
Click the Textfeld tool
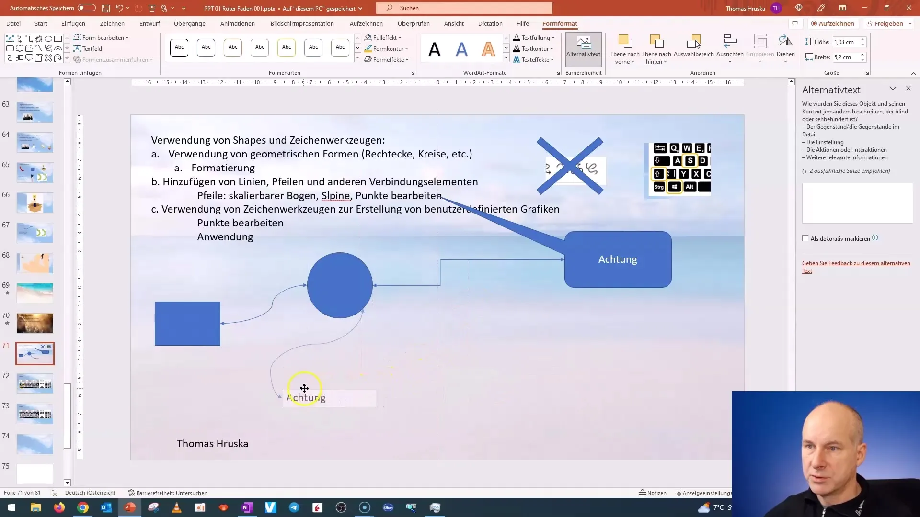click(x=88, y=48)
